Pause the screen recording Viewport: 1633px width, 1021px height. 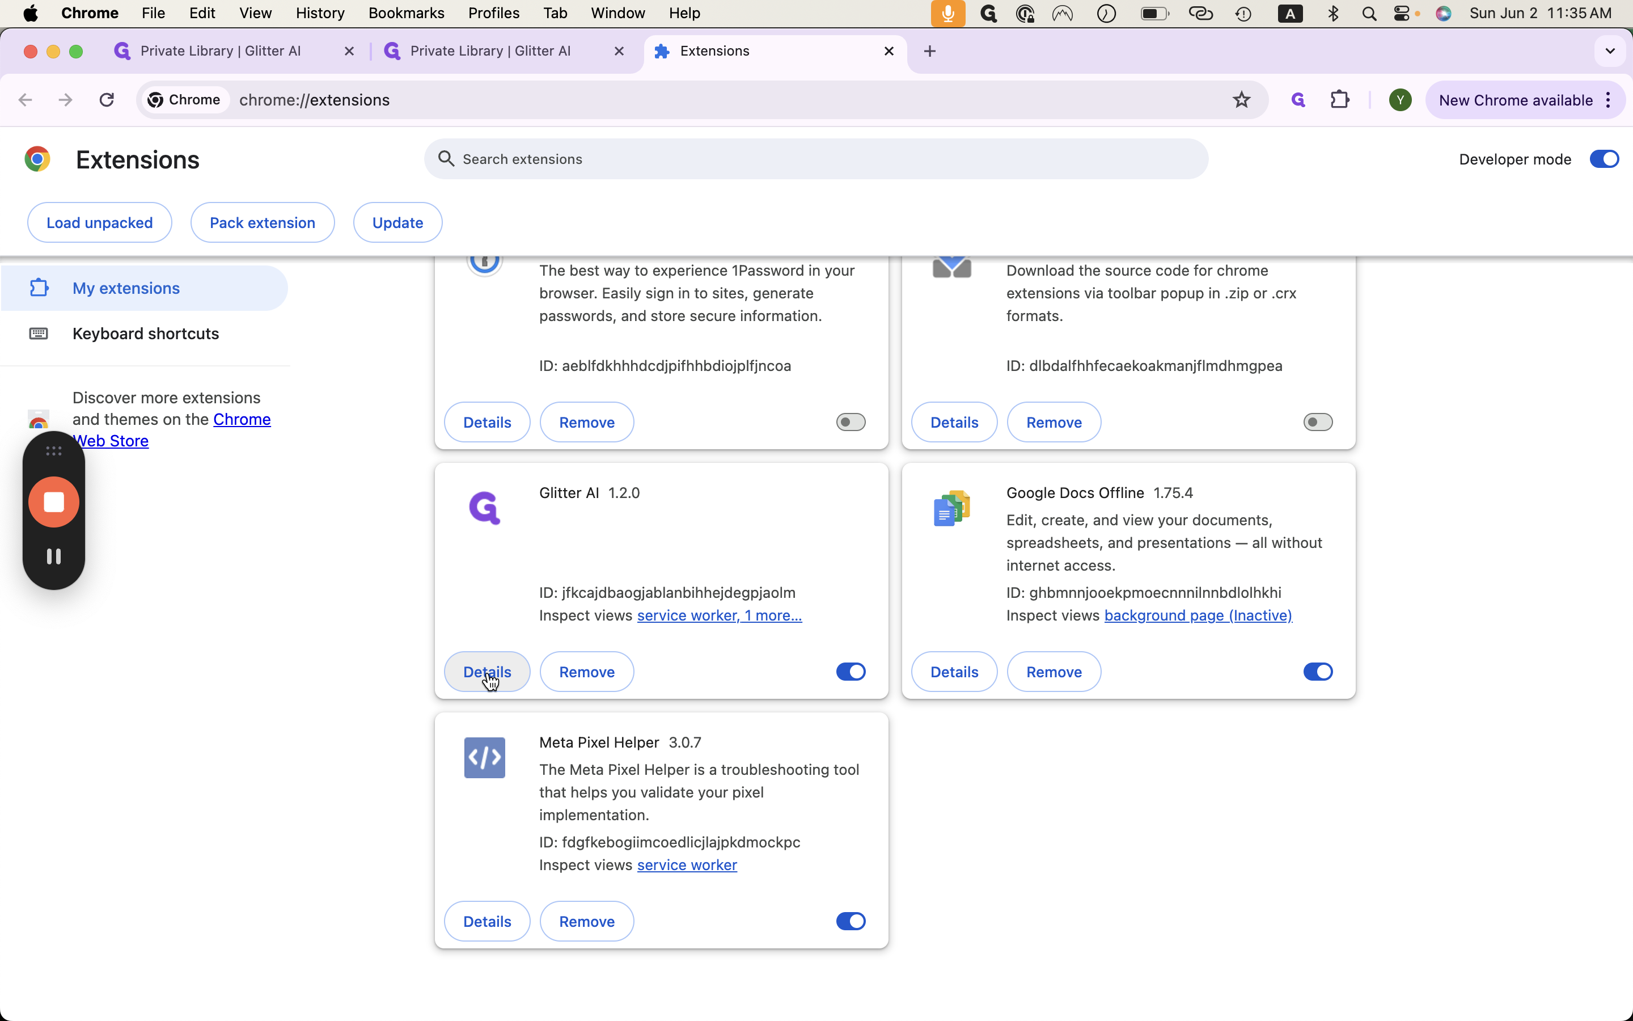coord(54,556)
